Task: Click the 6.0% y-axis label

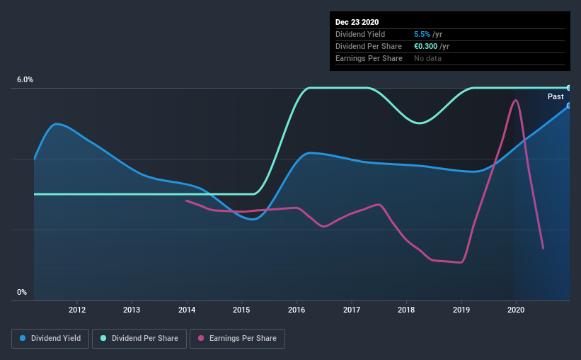Action: point(25,80)
